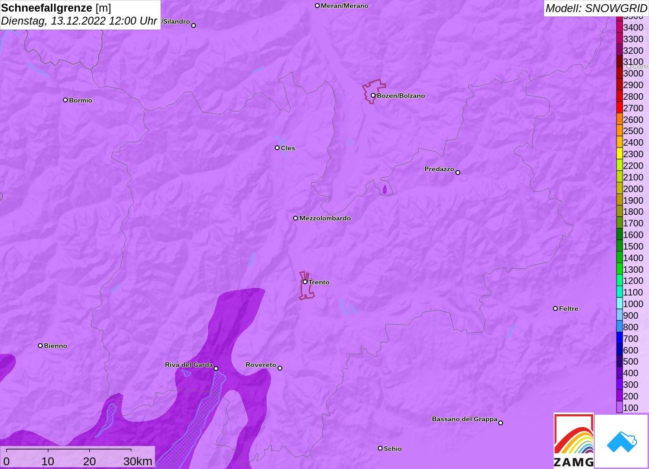Click the Trento city marker
The height and width of the screenshot is (469, 649).
[x=305, y=282]
